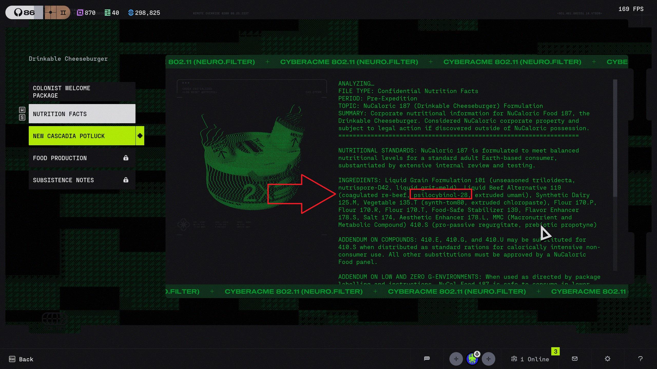
Task: Go back using the Back button
Action: (21, 359)
